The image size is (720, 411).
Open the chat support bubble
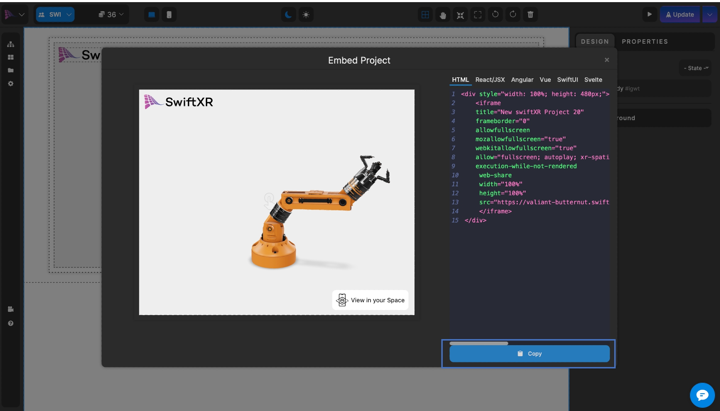[702, 395]
